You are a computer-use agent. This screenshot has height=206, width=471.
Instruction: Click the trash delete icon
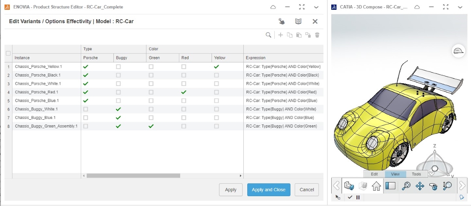pyautogui.click(x=317, y=35)
